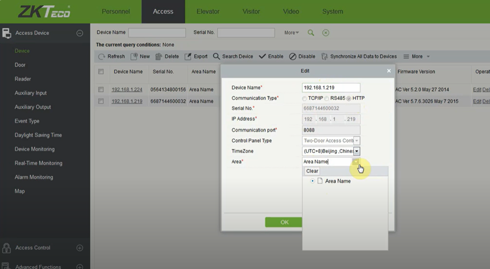The height and width of the screenshot is (269, 490).
Task: Click the New device icon
Action: click(x=134, y=56)
